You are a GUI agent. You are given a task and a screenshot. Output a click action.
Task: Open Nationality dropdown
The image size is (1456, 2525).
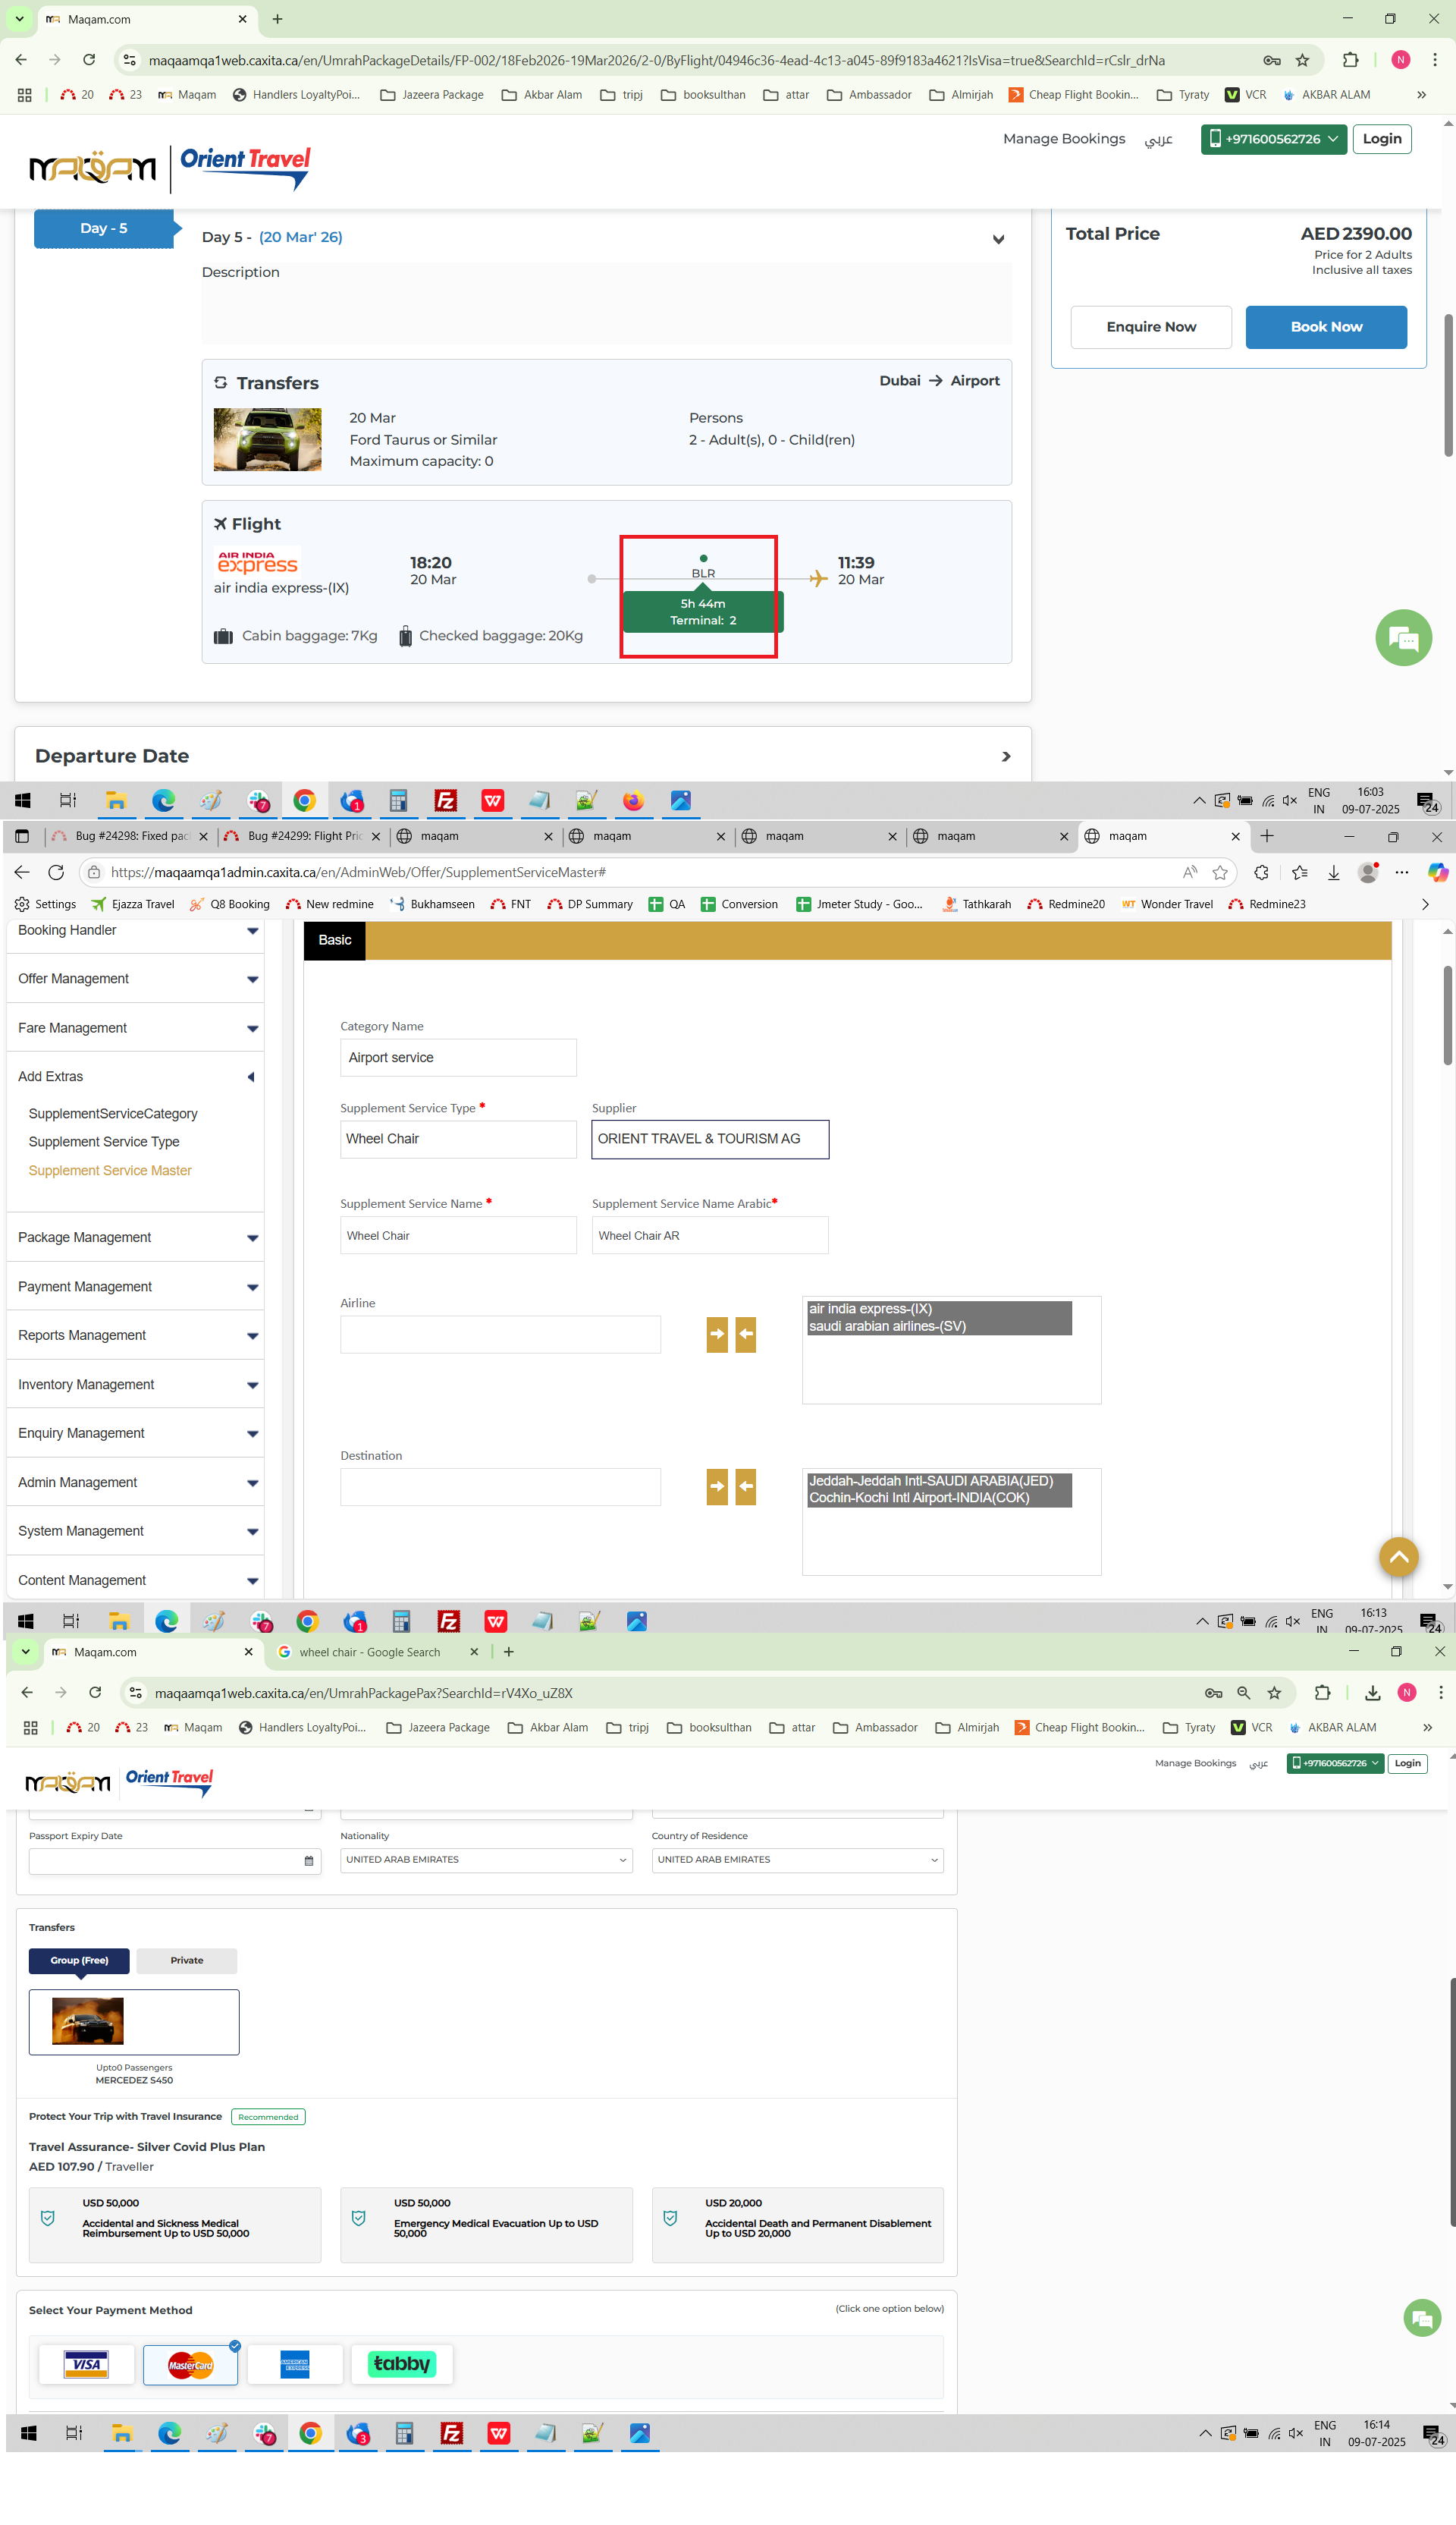click(486, 1860)
